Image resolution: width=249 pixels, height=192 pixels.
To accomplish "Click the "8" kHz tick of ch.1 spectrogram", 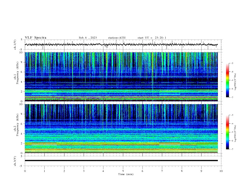I will point(22,62).
